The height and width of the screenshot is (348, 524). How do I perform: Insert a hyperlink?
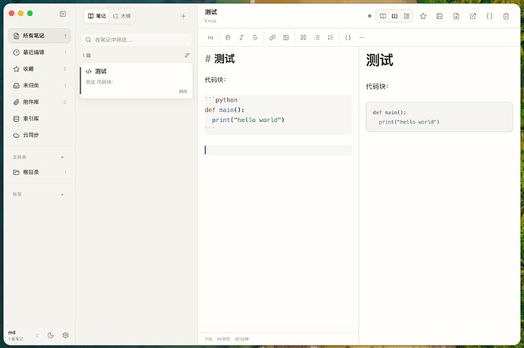pyautogui.click(x=273, y=38)
